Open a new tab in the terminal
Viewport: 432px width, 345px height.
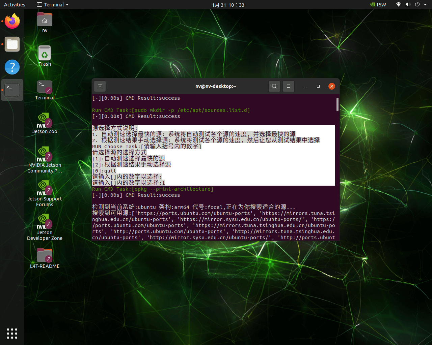(100, 86)
